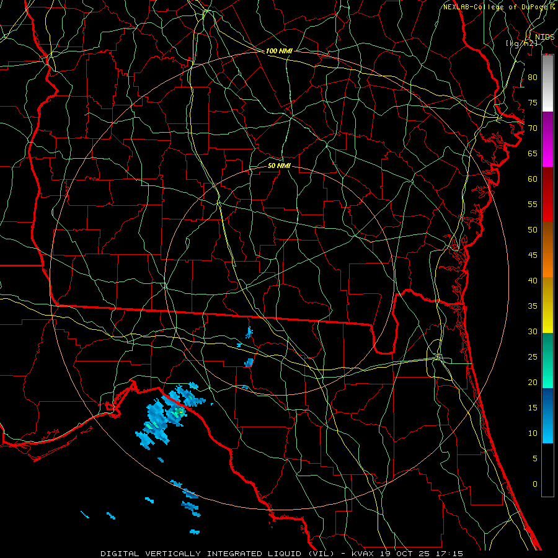
Task: Select the blue 10-20 band in legend
Action: point(547,415)
